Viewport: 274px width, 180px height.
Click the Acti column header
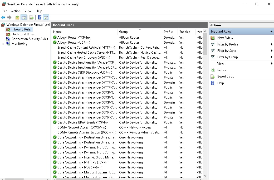199,32
